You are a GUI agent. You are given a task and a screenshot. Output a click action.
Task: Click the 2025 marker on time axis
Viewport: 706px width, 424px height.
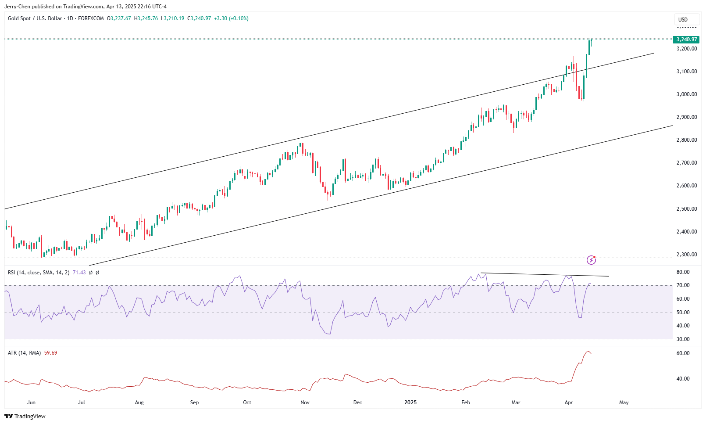tap(410, 402)
